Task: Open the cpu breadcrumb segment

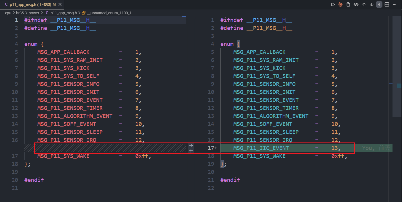Action: [x=8, y=13]
